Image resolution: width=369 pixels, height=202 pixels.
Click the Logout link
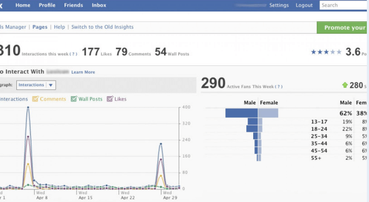(x=304, y=5)
